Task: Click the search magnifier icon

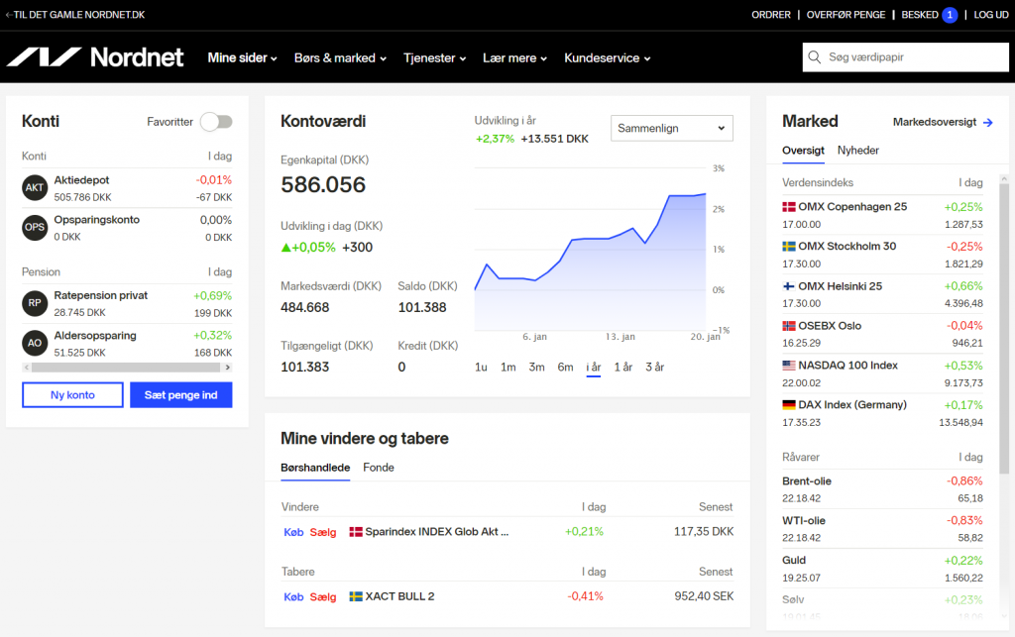Action: (815, 56)
